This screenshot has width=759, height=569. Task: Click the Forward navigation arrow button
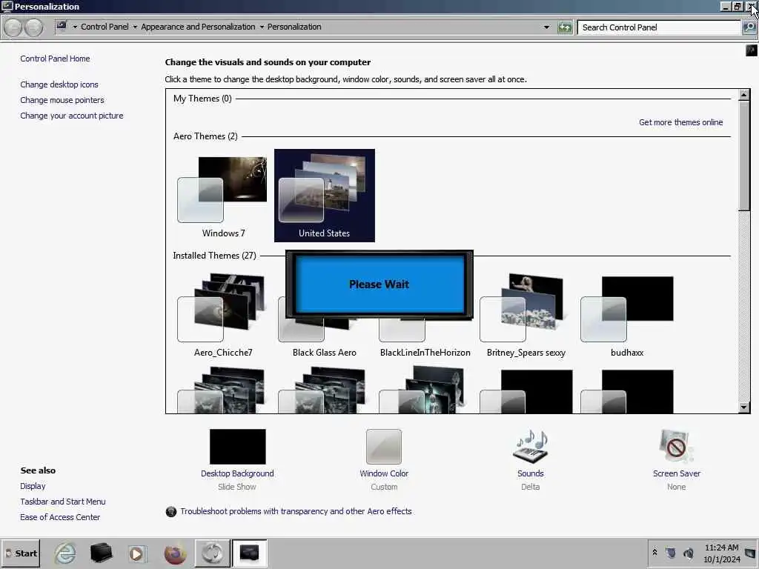pyautogui.click(x=33, y=27)
